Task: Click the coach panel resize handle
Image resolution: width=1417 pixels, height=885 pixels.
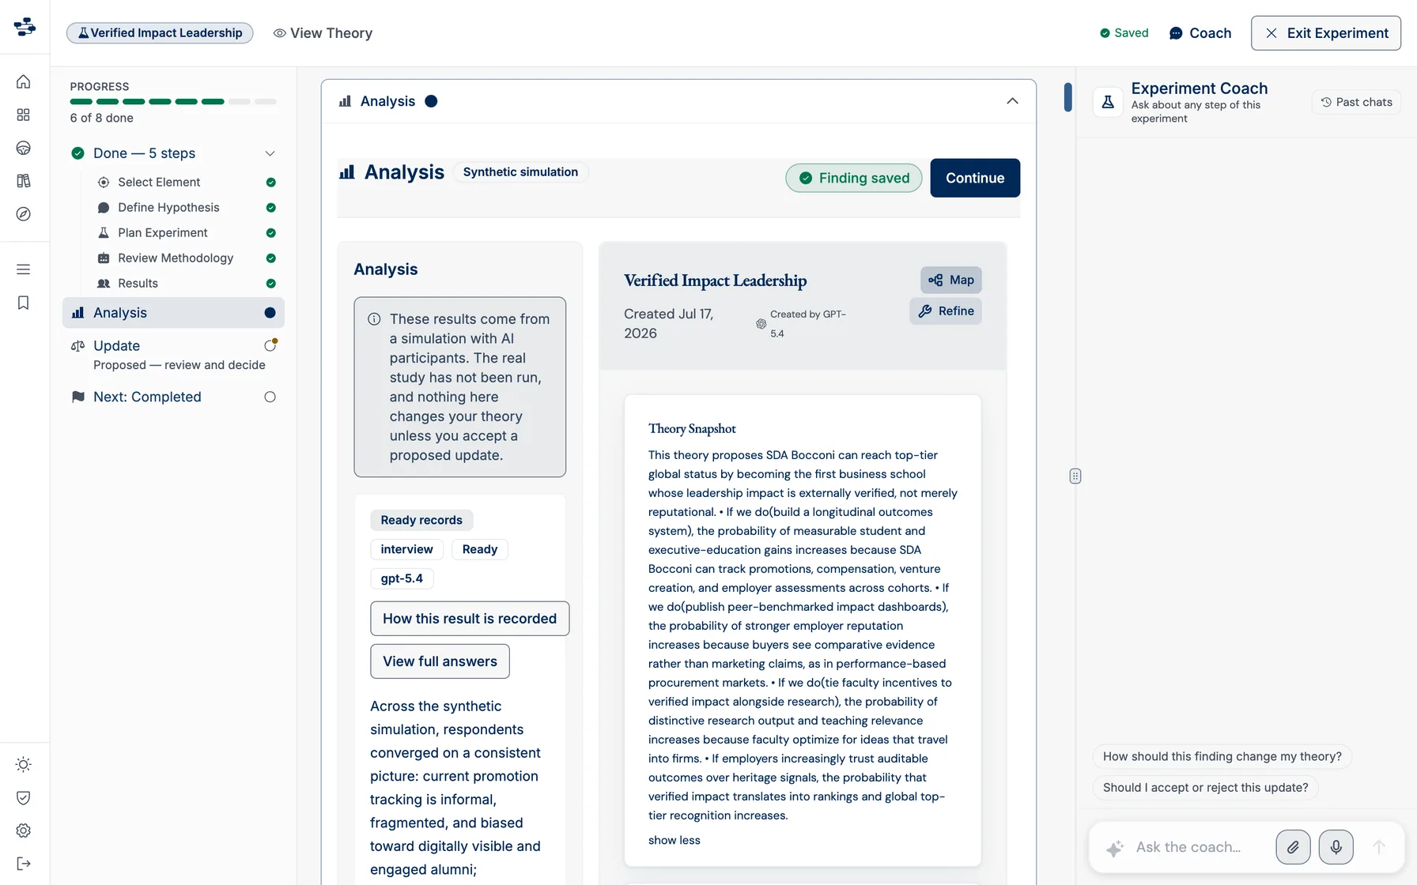Action: coord(1075,476)
